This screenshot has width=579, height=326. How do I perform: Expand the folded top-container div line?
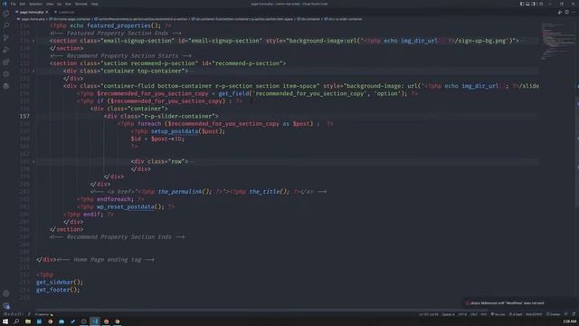33,71
